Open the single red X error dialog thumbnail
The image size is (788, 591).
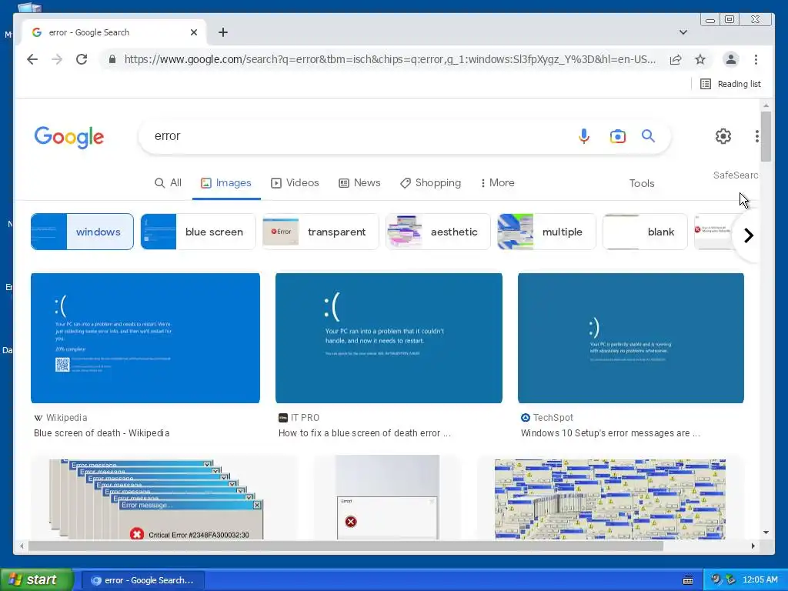[x=388, y=498]
